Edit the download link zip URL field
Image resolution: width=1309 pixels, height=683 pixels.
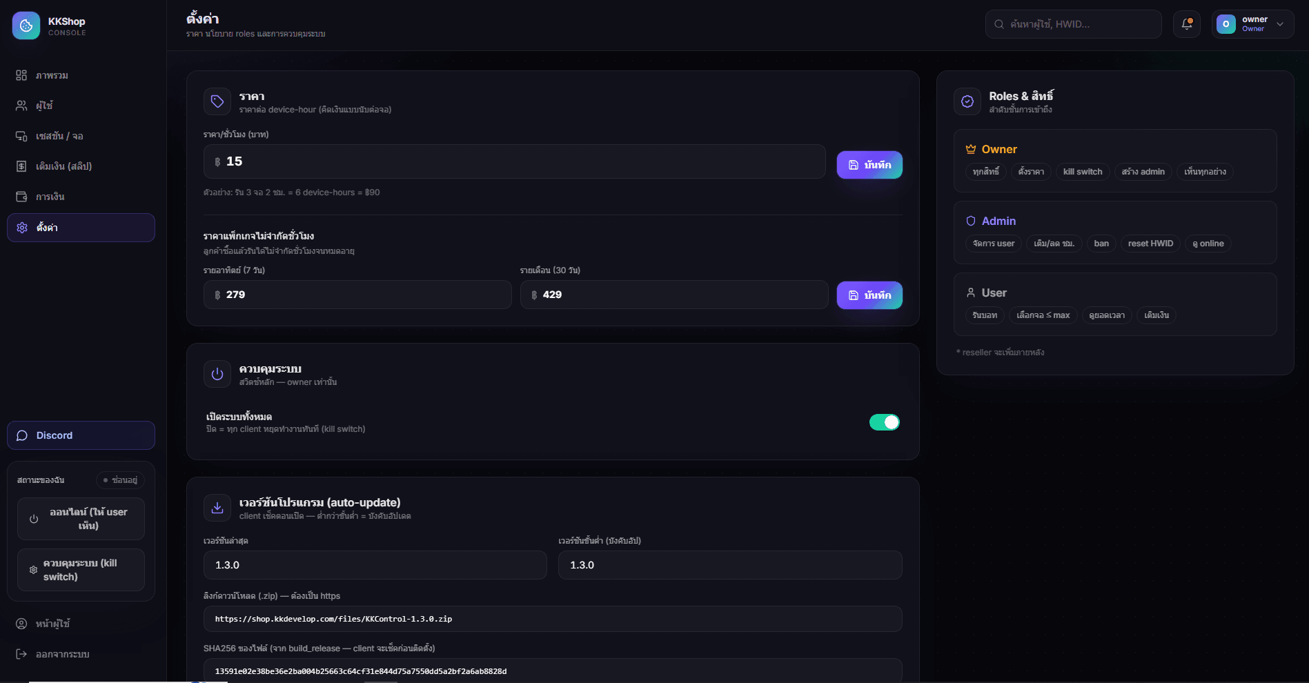pyautogui.click(x=553, y=619)
